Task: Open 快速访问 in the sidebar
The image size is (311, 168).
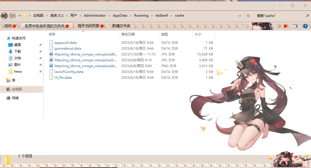Action: pos(19,38)
